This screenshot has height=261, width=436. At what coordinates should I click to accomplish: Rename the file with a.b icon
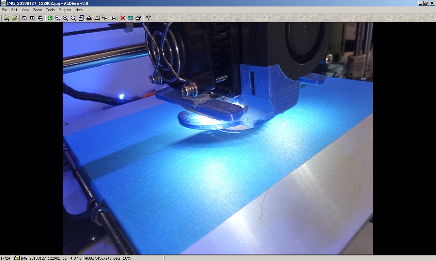click(x=130, y=18)
